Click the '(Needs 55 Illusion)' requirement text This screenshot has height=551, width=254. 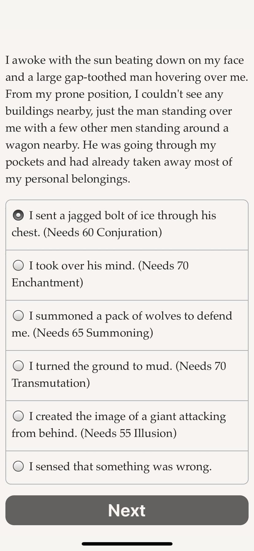click(x=129, y=433)
